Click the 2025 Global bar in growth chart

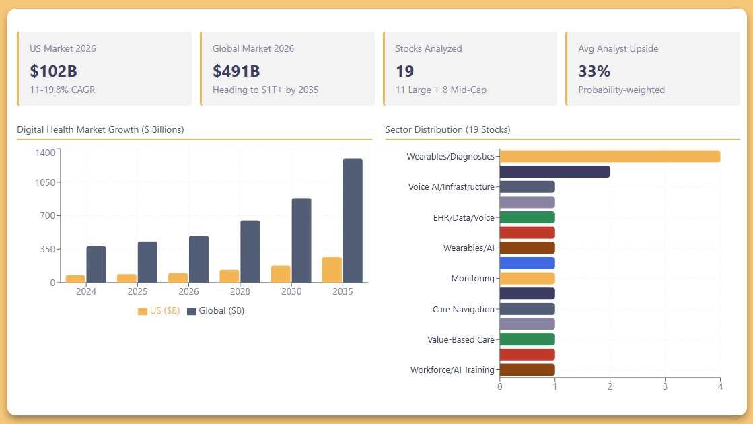pos(147,262)
